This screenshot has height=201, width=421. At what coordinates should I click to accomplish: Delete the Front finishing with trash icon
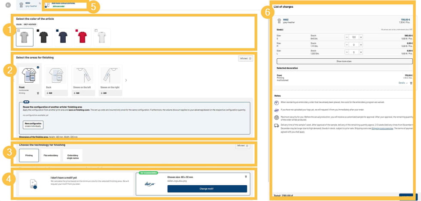coord(38,93)
